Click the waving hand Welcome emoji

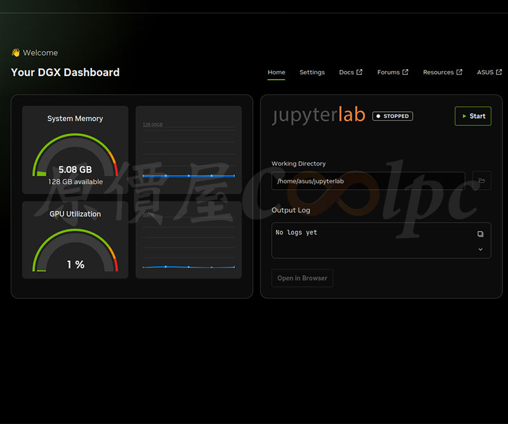coord(15,53)
